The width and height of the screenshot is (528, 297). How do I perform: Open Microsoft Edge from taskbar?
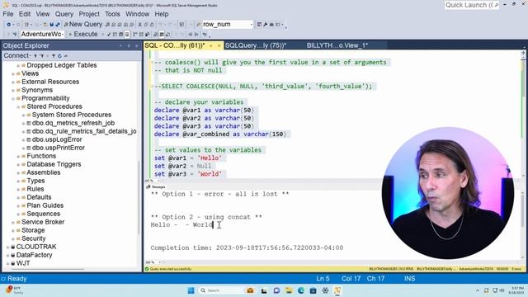pyautogui.click(x=300, y=290)
